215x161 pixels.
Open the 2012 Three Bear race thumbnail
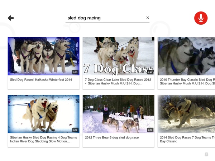[x=119, y=114]
